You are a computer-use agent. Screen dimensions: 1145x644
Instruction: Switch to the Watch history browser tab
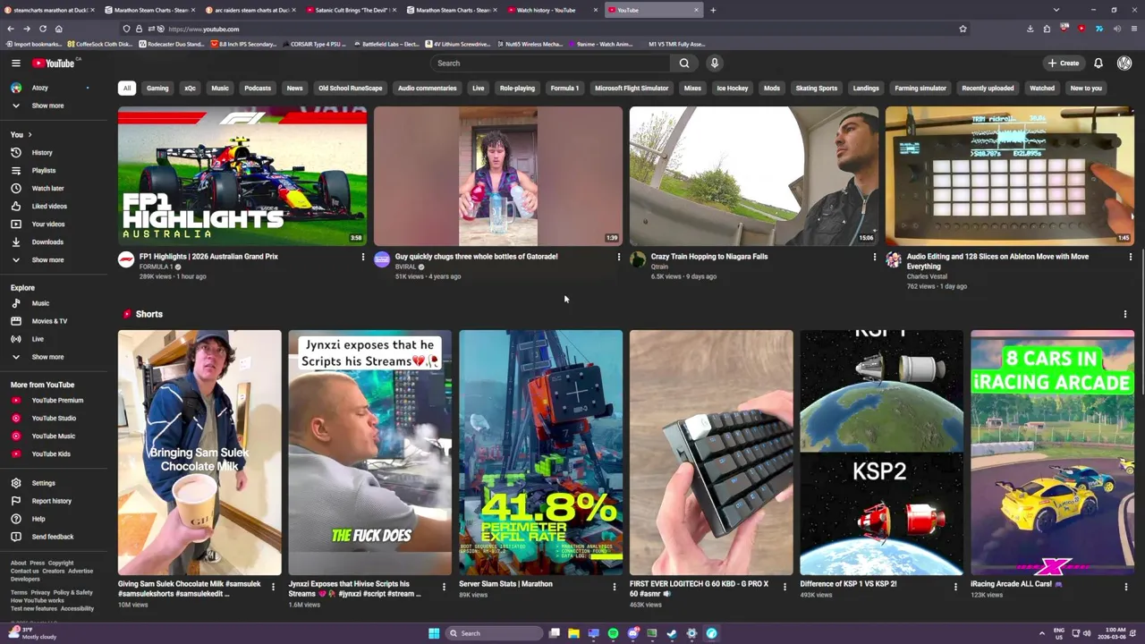553,10
